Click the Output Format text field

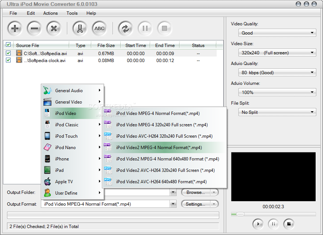click(x=106, y=204)
